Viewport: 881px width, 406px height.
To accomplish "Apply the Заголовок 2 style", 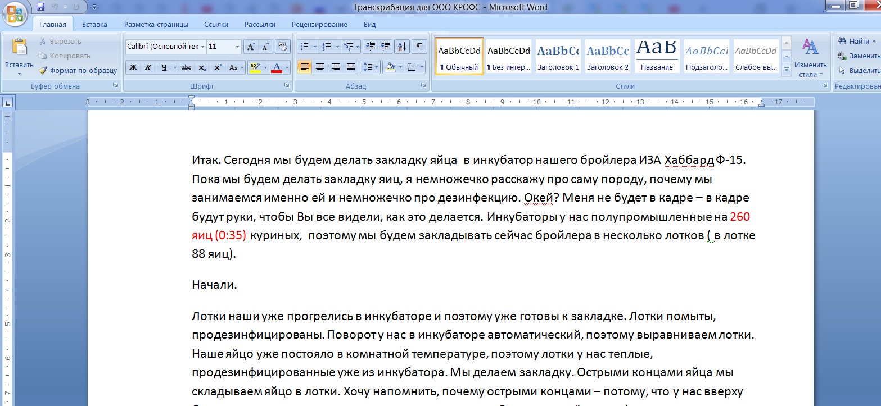I will click(608, 56).
